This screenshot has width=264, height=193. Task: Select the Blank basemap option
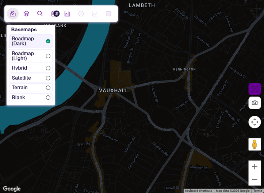(31, 98)
